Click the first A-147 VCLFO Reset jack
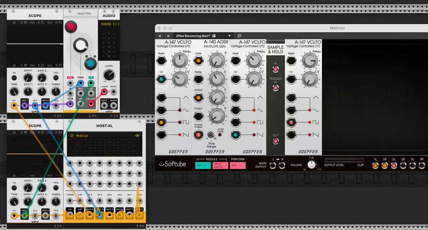The height and width of the screenshot is (230, 428). (x=161, y=61)
